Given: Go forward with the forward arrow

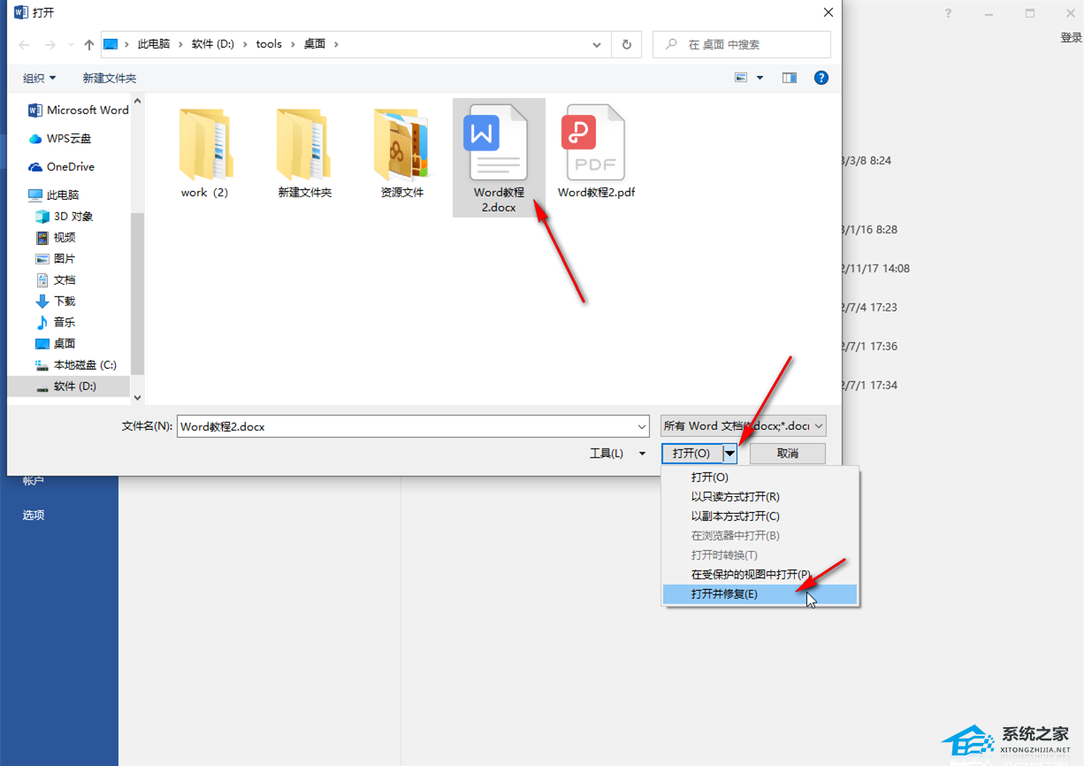Looking at the screenshot, I should [50, 44].
